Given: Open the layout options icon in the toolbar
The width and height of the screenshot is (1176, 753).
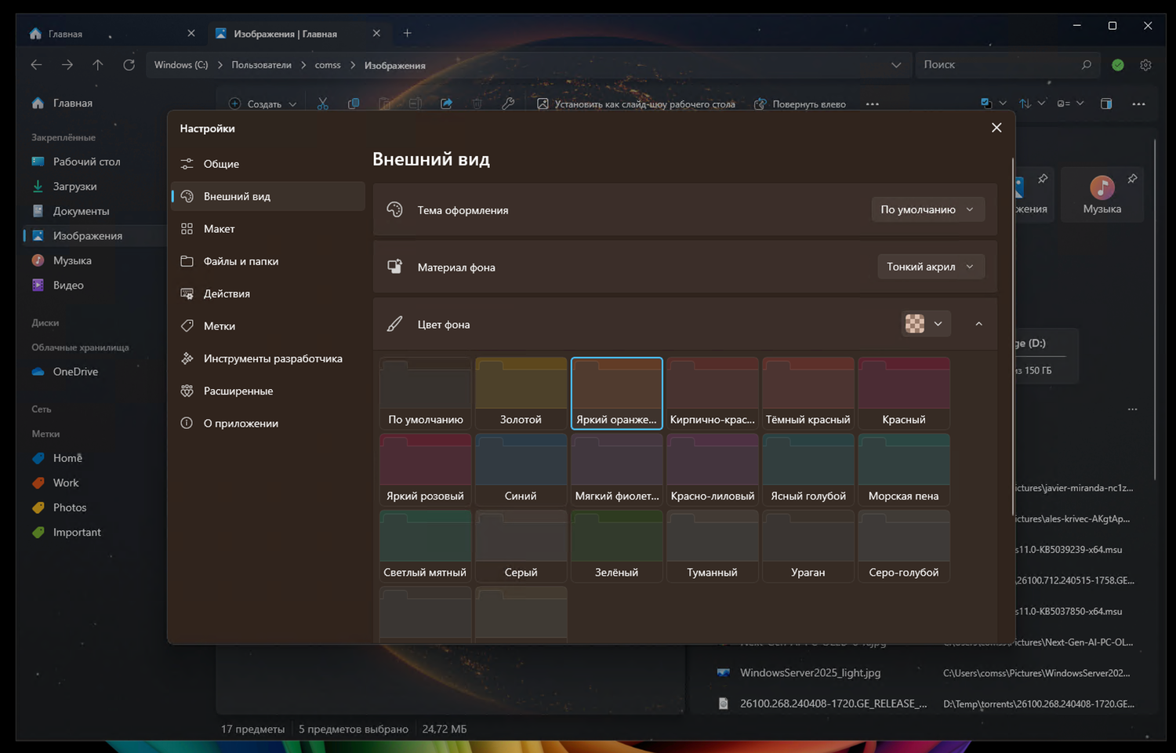Looking at the screenshot, I should point(1069,104).
